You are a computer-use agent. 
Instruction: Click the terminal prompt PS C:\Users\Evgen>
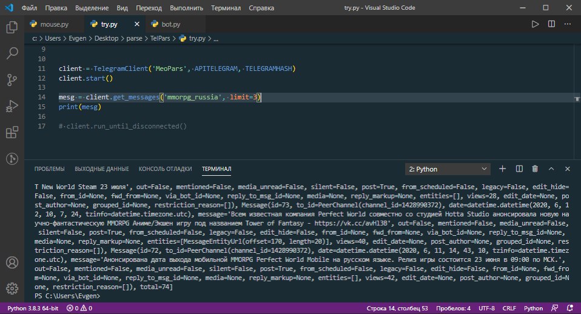67,296
